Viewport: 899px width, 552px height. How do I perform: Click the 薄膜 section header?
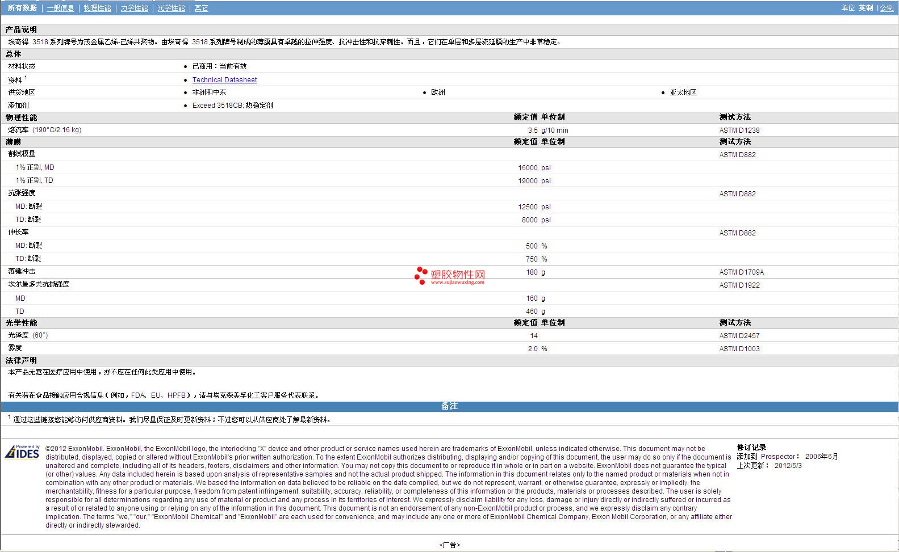click(x=13, y=142)
